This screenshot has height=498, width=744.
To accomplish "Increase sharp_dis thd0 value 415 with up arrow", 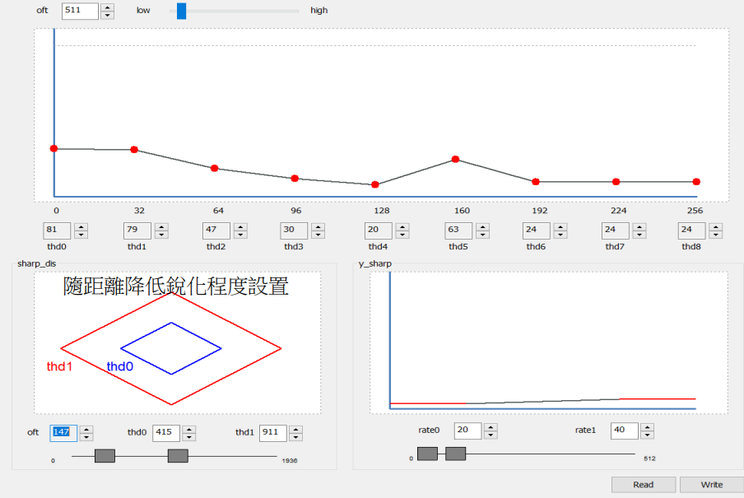I will click(189, 429).
